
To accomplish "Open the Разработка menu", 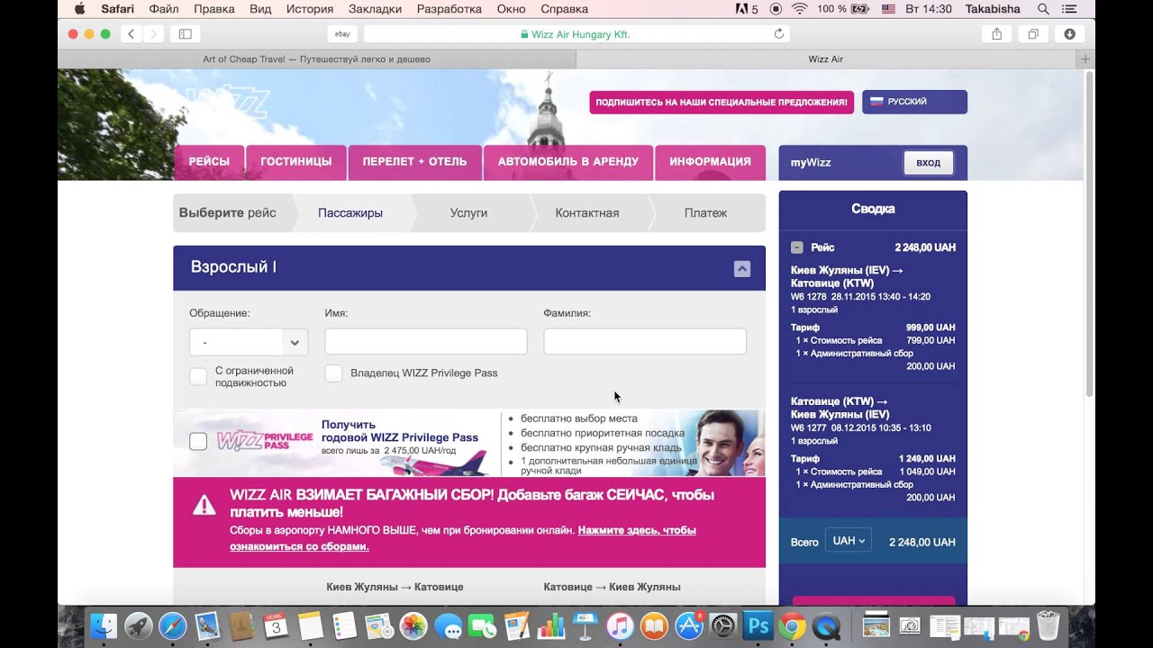I will click(449, 9).
